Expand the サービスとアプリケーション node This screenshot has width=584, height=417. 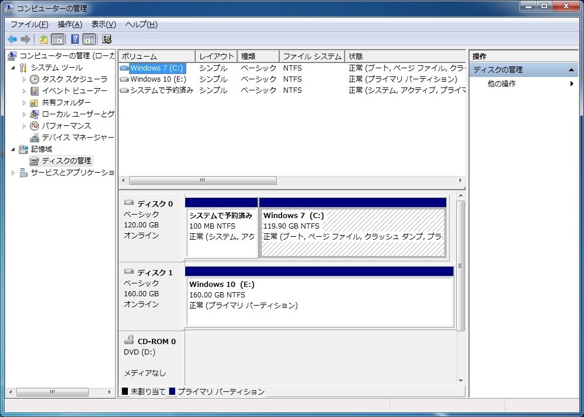(13, 173)
